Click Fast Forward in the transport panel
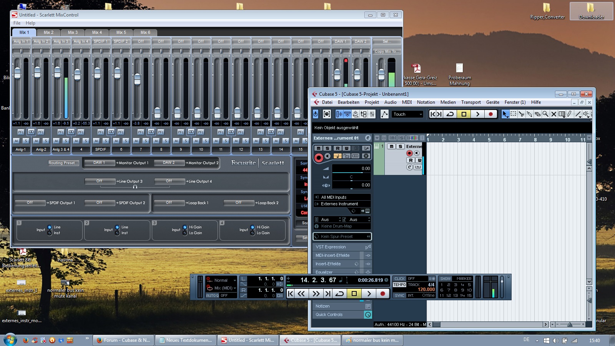The width and height of the screenshot is (615, 346). click(x=316, y=294)
